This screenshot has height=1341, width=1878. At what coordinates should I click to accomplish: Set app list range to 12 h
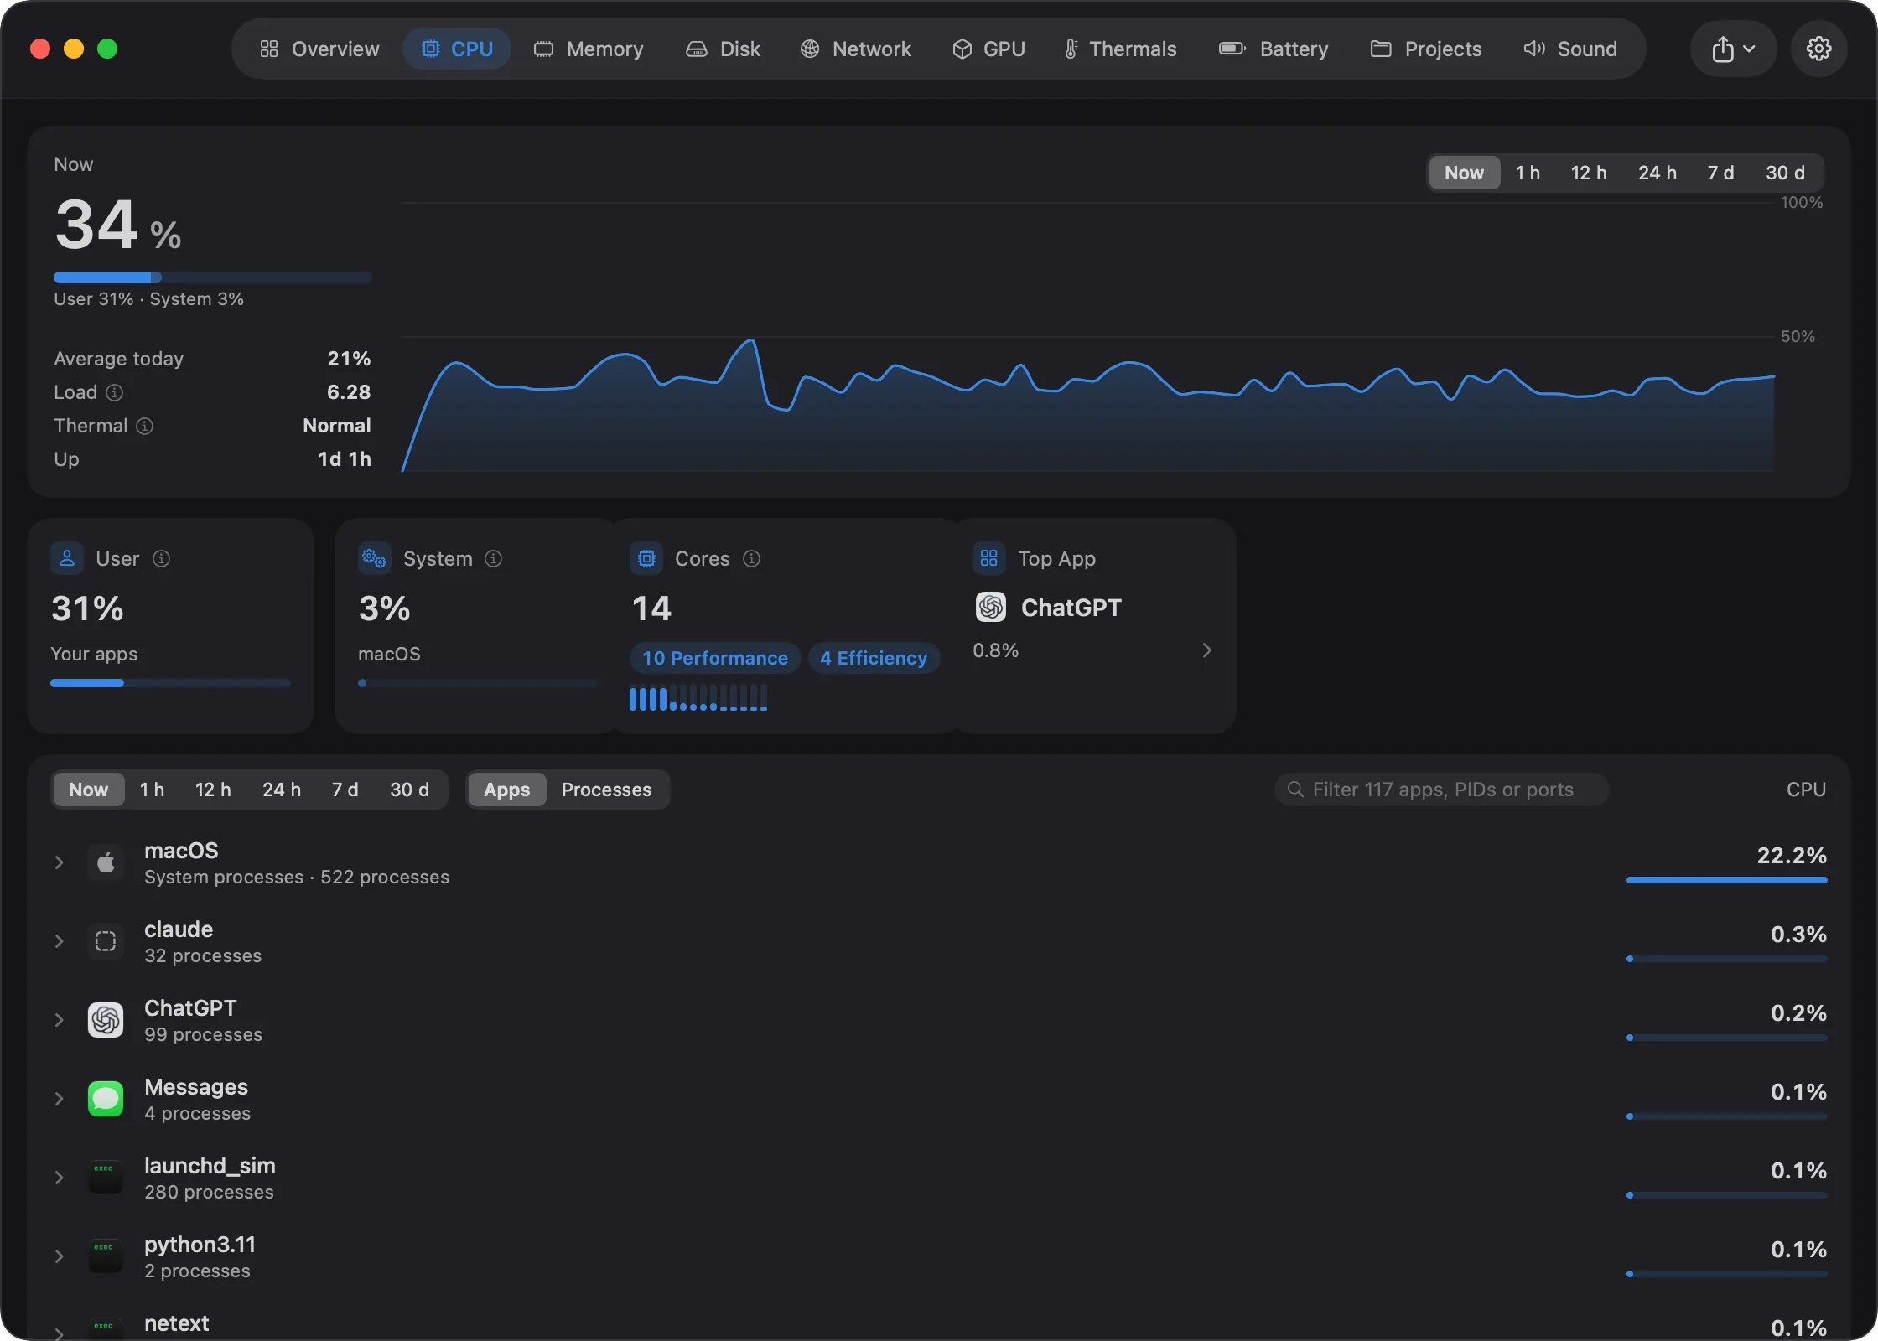coord(213,790)
